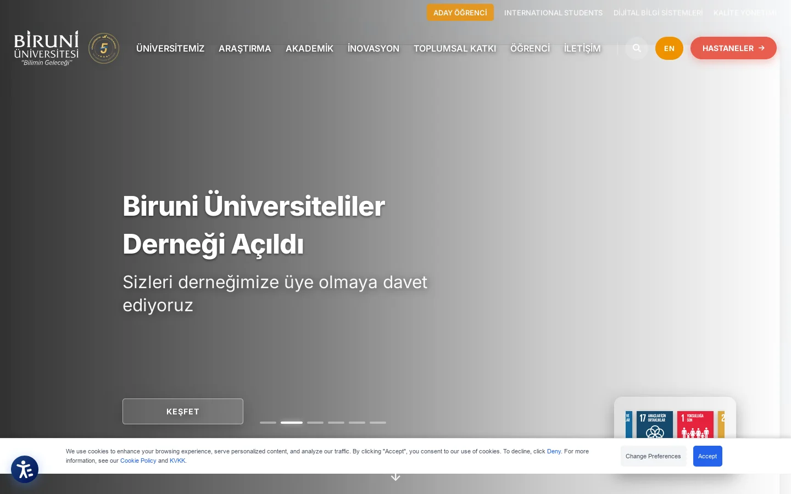Open INTERNATIONAL STUDENTS link
The height and width of the screenshot is (494, 791).
pyautogui.click(x=553, y=13)
